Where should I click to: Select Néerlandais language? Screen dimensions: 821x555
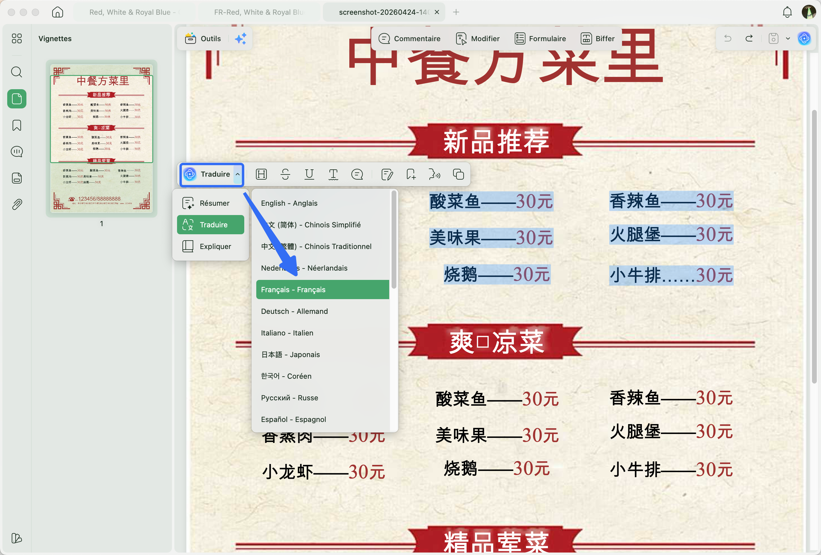coord(323,268)
